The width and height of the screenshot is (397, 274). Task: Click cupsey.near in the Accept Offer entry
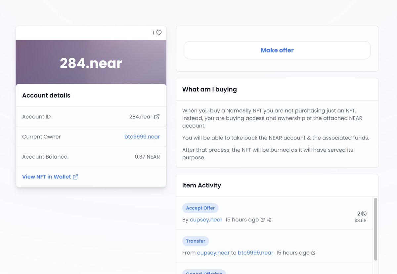pyautogui.click(x=206, y=219)
